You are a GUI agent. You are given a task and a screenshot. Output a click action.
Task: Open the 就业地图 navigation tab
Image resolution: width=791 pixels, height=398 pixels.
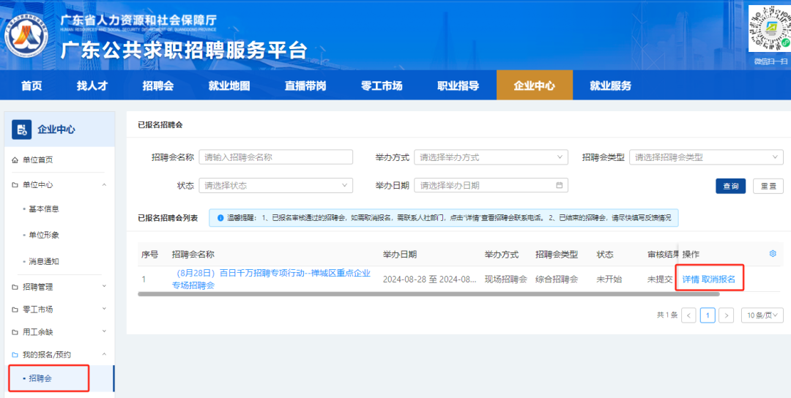pyautogui.click(x=229, y=85)
